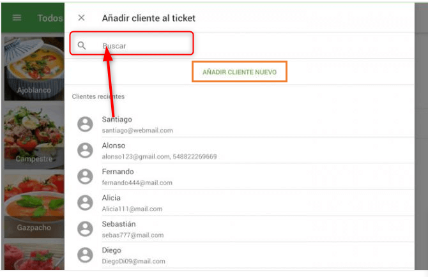Viewport: 428px width, 277px height.
Task: Open the hamburger menu
Action: point(17,18)
